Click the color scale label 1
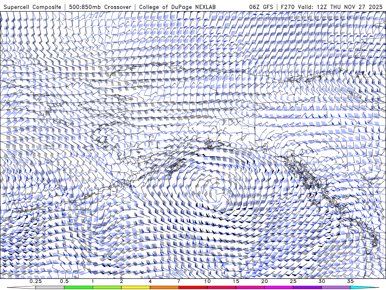 [93, 281]
